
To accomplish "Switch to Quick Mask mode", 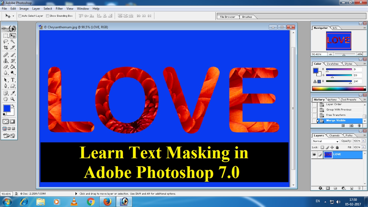I will tap(12, 121).
